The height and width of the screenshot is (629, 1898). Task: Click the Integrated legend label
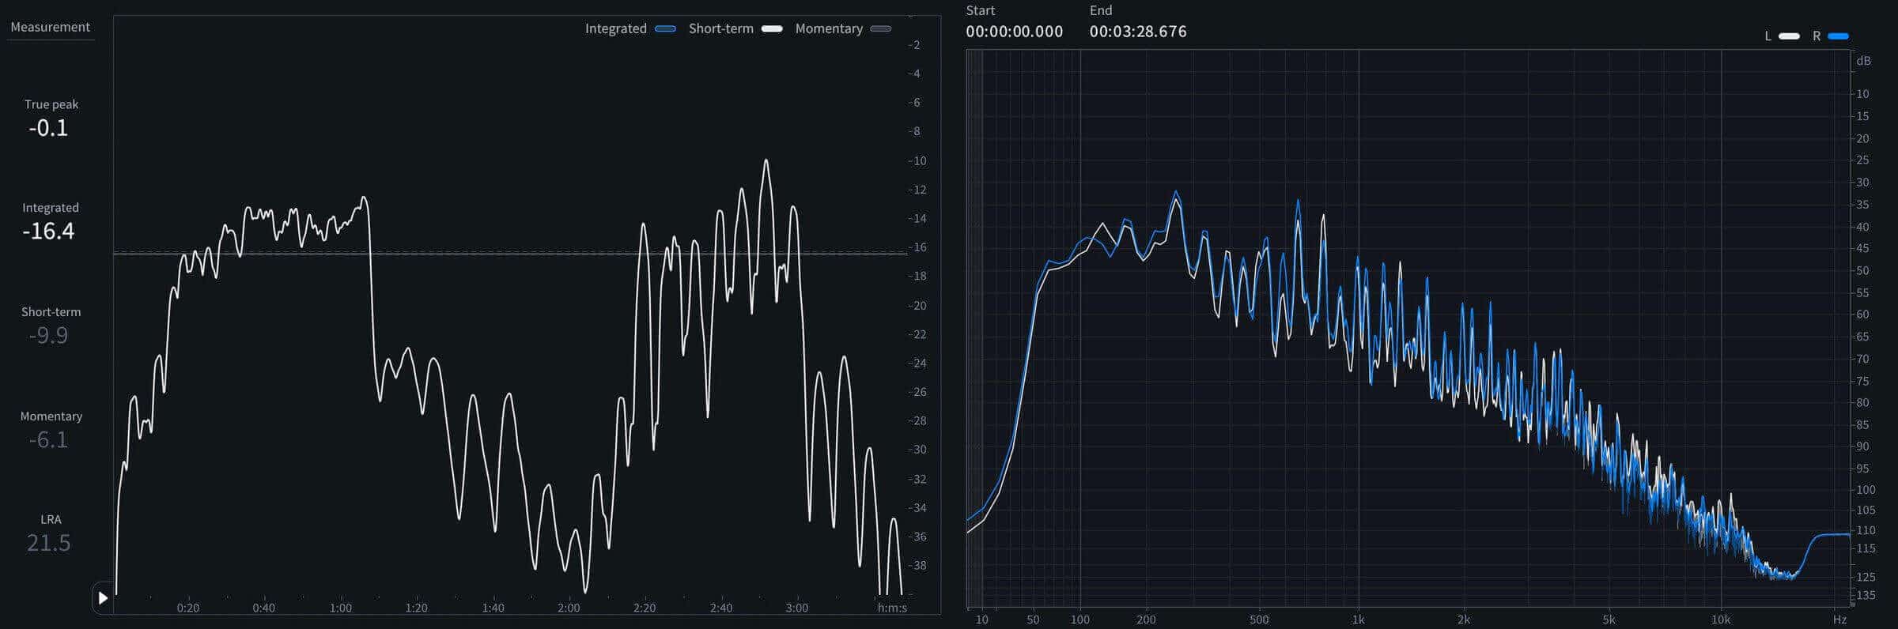tap(615, 28)
